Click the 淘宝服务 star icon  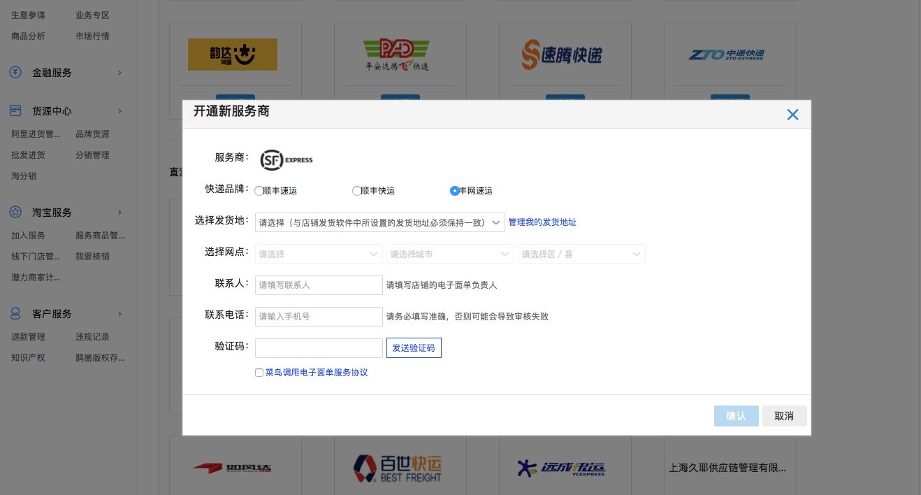(15, 212)
